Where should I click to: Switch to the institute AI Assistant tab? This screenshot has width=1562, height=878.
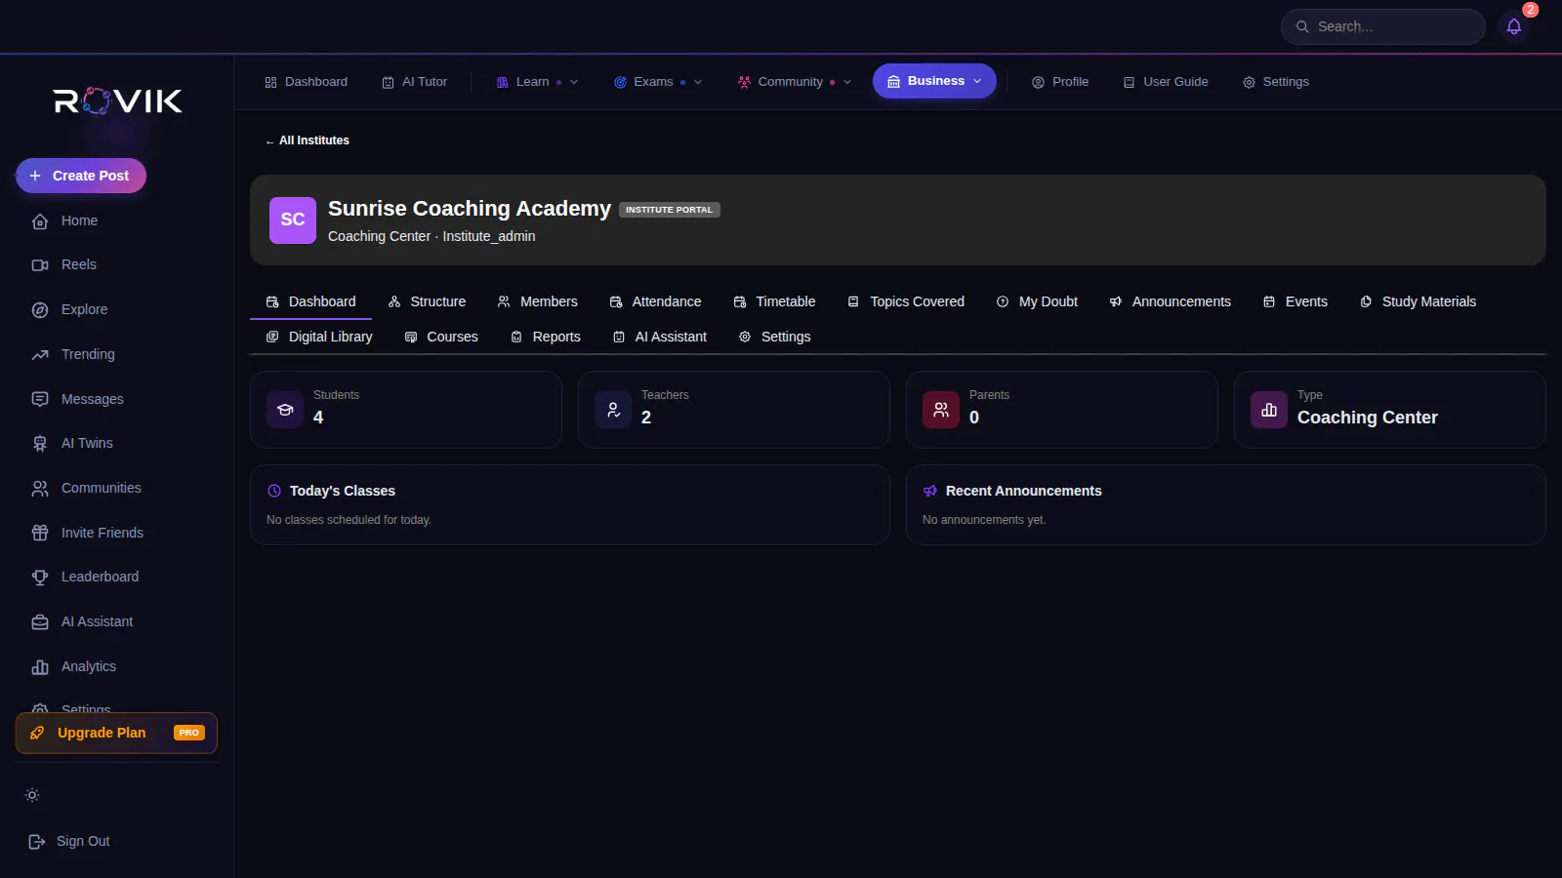pos(660,337)
